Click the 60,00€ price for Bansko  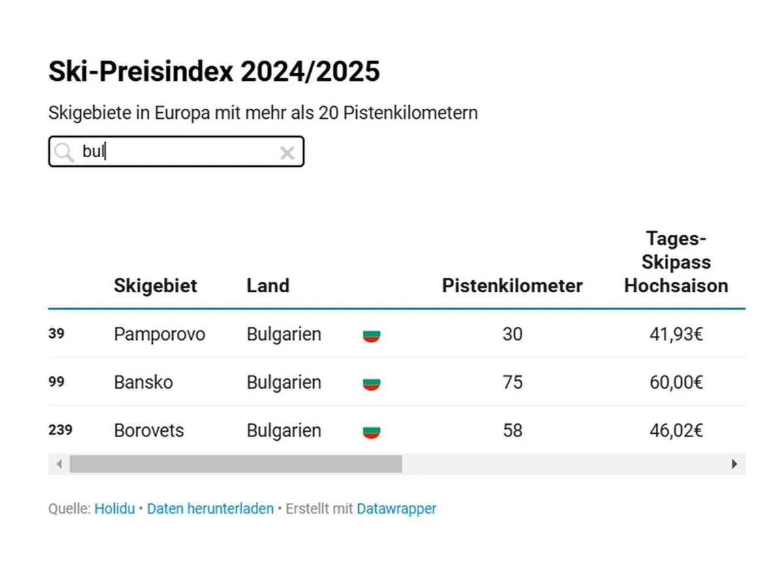676,382
